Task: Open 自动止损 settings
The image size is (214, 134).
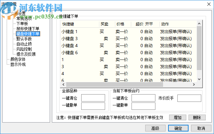Action: pos(24,44)
